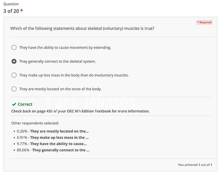Select 'They have the ability to cause movement' radio
222x176 pixels.
click(x=14, y=47)
